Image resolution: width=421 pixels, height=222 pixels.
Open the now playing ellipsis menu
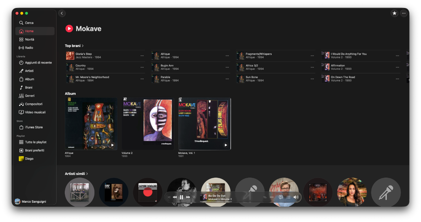[271, 197]
